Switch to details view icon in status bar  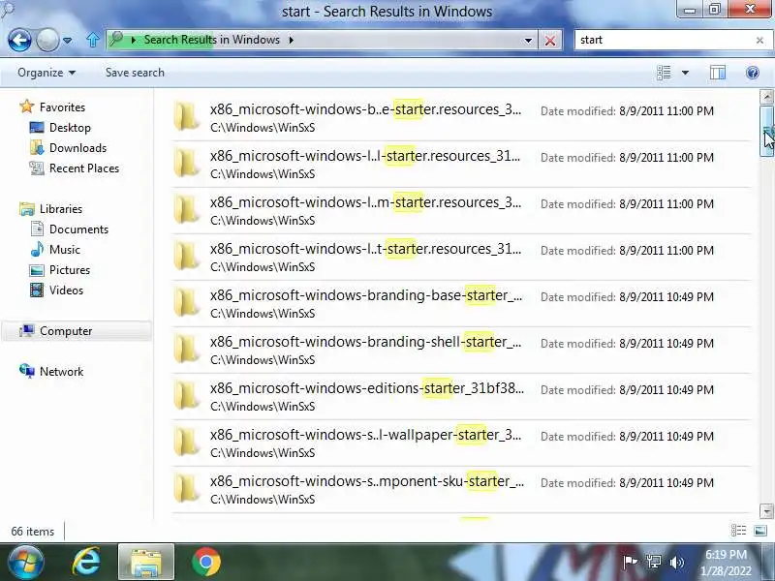[738, 531]
